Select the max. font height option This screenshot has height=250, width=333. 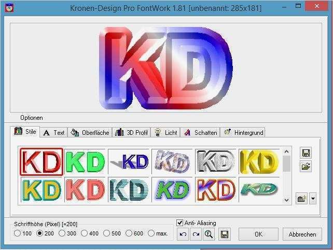pyautogui.click(x=151, y=233)
